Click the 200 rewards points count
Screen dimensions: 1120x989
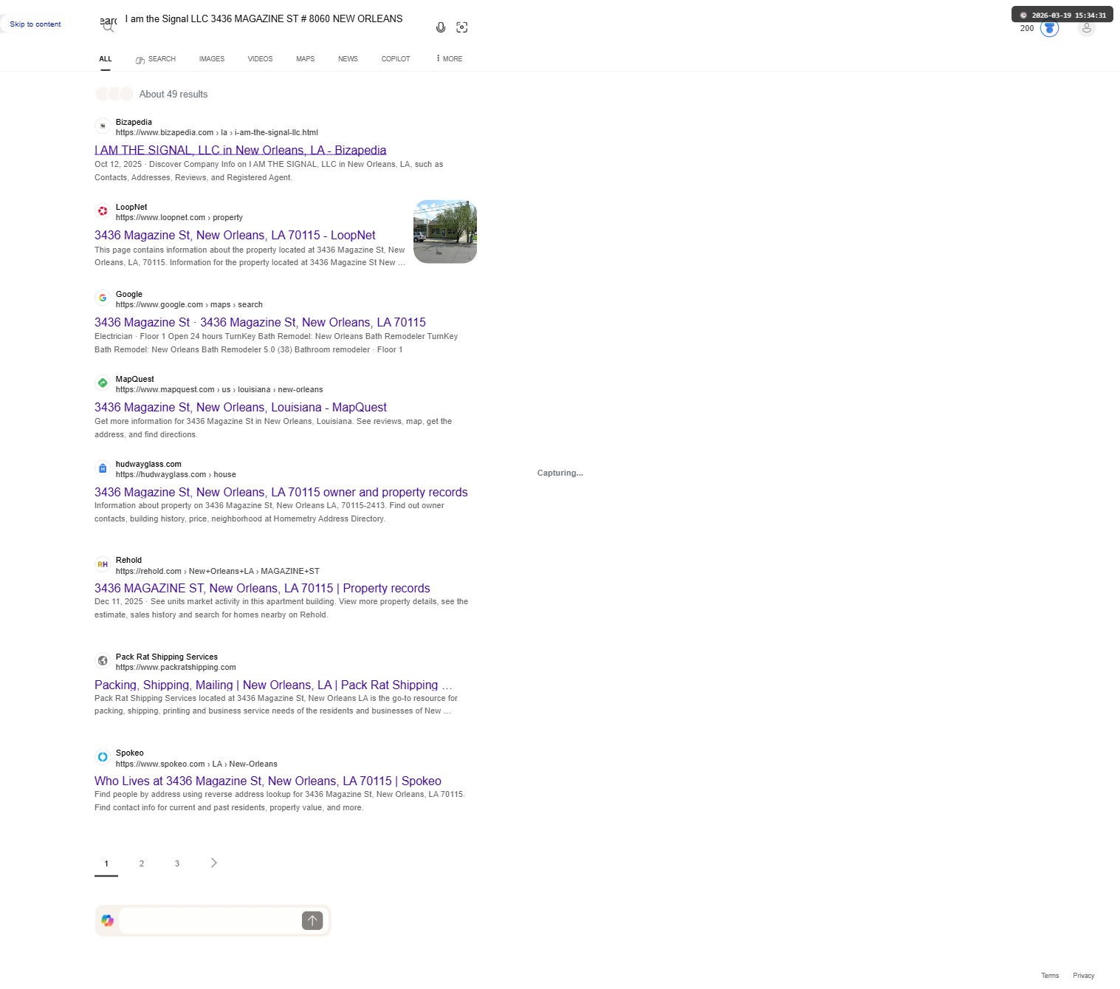click(1027, 28)
